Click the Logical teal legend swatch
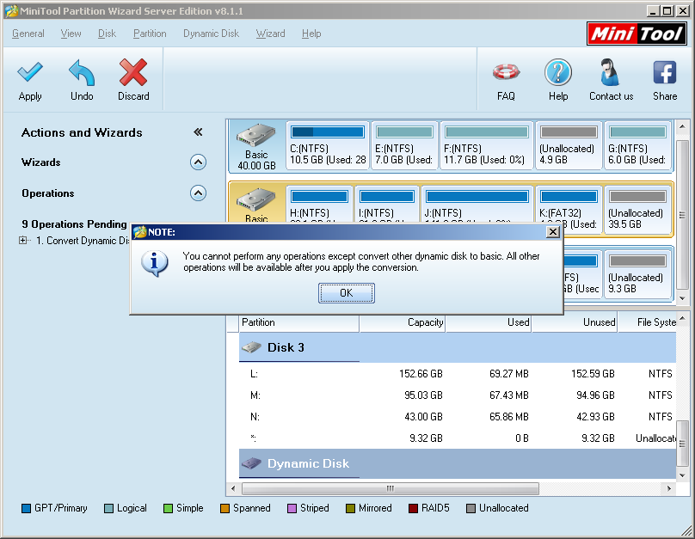 click(x=108, y=508)
